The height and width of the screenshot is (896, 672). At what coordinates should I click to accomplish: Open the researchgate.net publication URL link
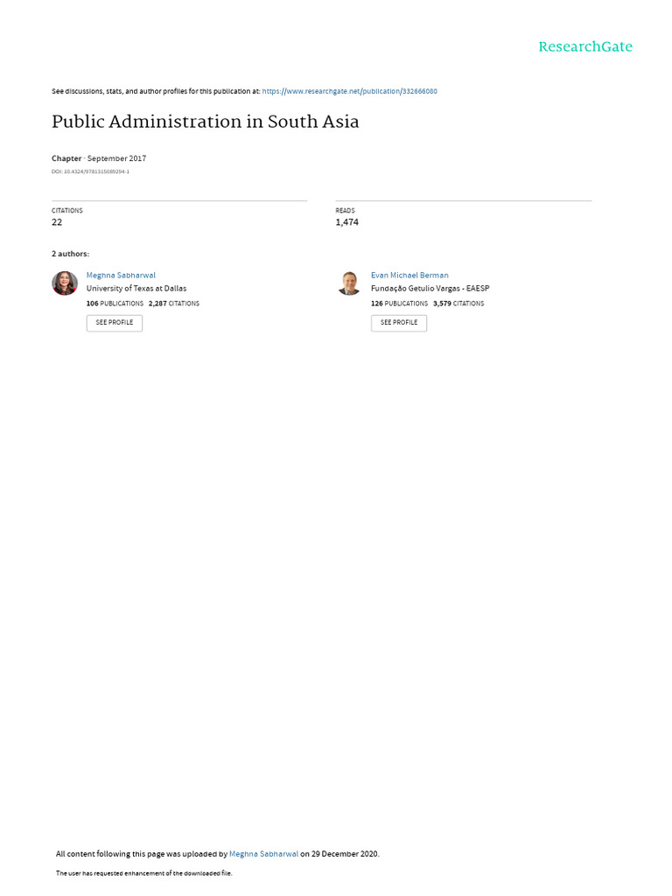(x=349, y=91)
